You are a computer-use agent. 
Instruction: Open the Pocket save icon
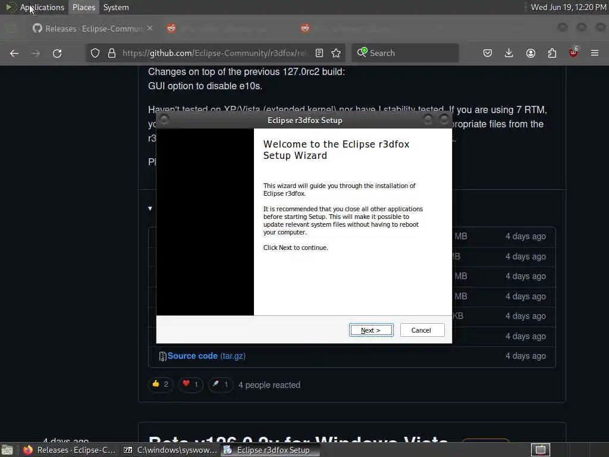click(488, 53)
